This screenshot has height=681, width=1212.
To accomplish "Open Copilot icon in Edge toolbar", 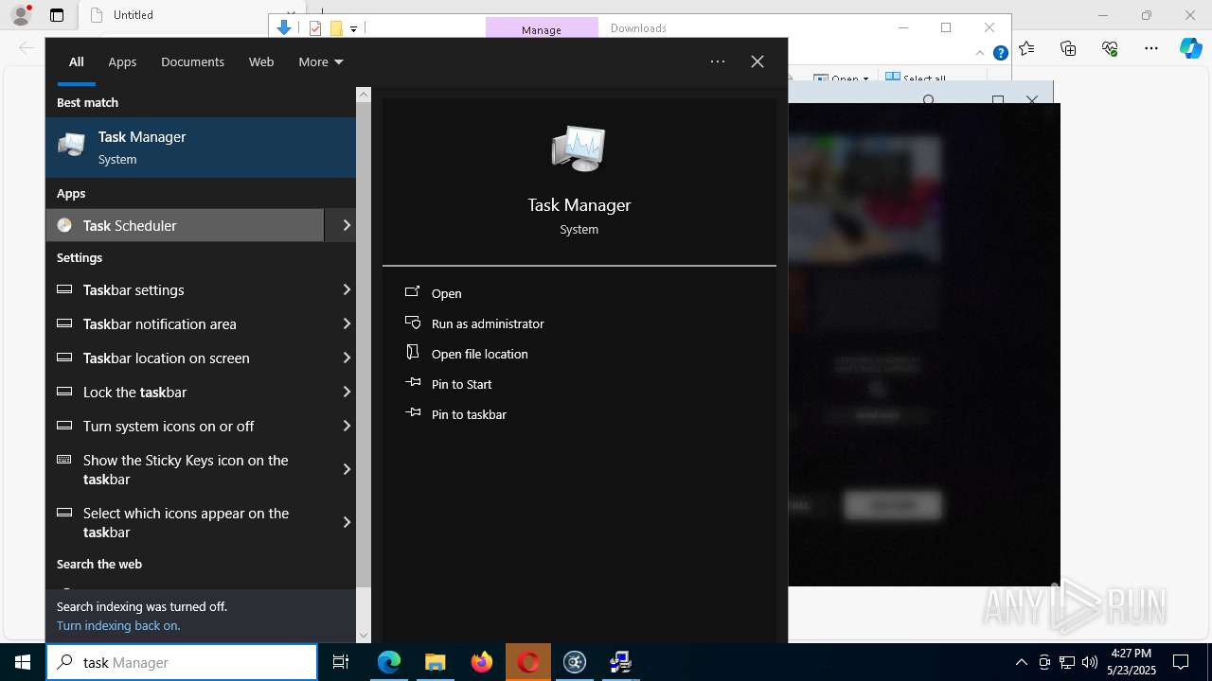I will pyautogui.click(x=1190, y=48).
